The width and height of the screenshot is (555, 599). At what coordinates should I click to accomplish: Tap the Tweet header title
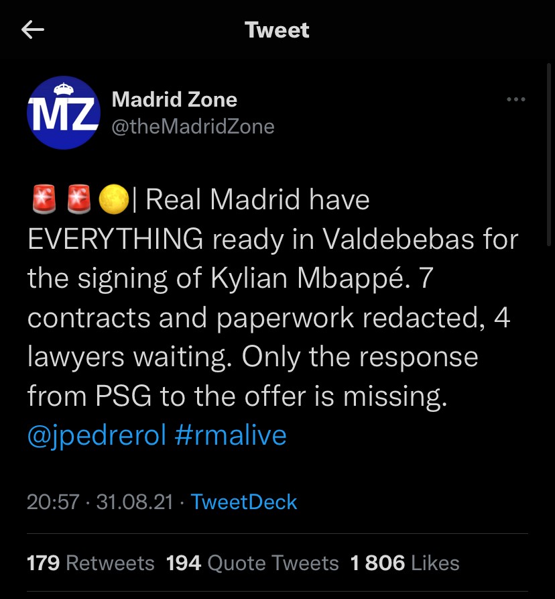tap(277, 30)
